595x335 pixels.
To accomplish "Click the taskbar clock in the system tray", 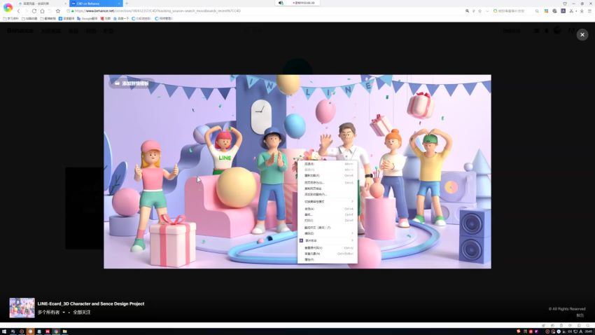I will pyautogui.click(x=589, y=331).
